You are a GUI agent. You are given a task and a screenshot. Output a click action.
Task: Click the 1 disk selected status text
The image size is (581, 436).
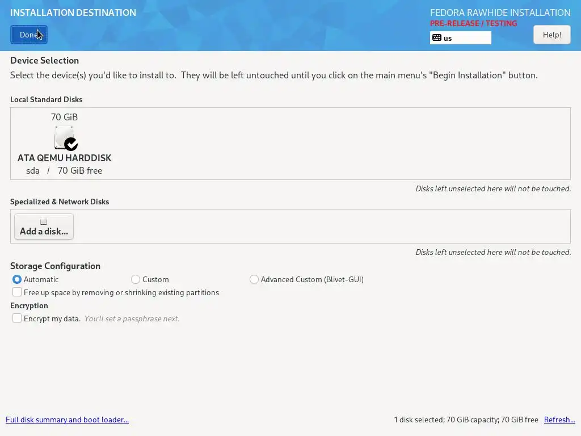(466, 420)
